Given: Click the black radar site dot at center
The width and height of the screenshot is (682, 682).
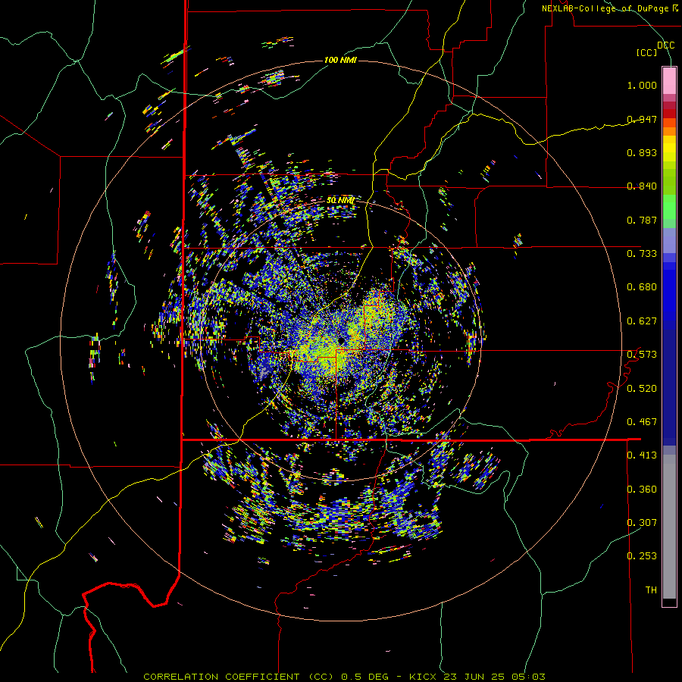Looking at the screenshot, I should [342, 340].
